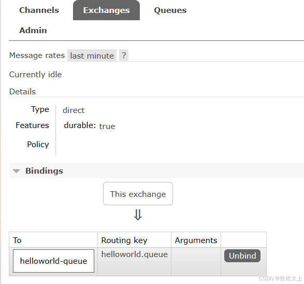This screenshot has height=284, width=304.
Task: Click the 'Policy' label
Action: click(x=38, y=145)
